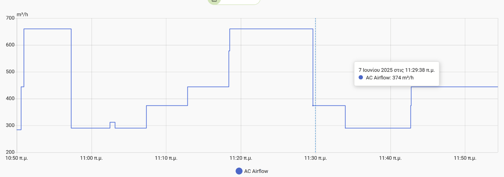
Task: Click the 11:40 π.μ. time axis label
Action: (x=390, y=158)
